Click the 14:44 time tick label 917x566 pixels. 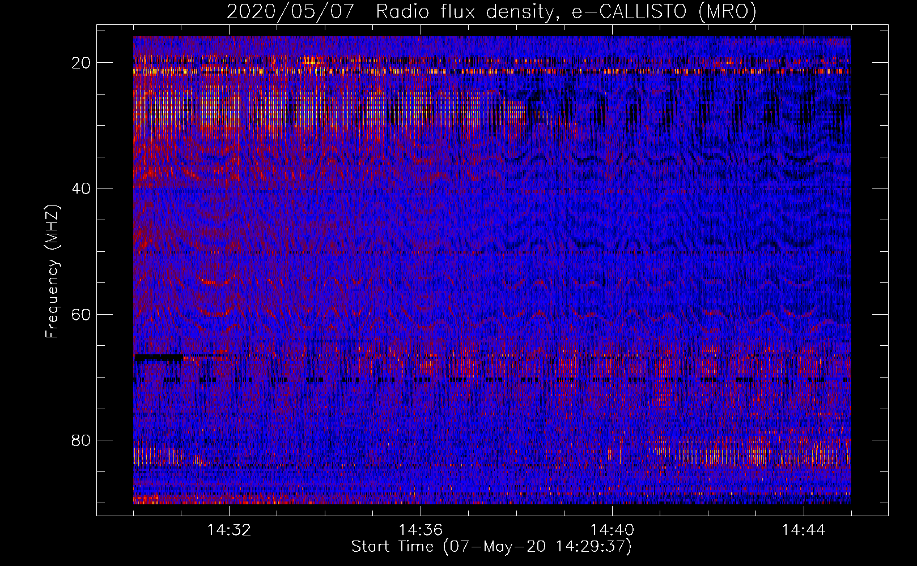click(804, 530)
